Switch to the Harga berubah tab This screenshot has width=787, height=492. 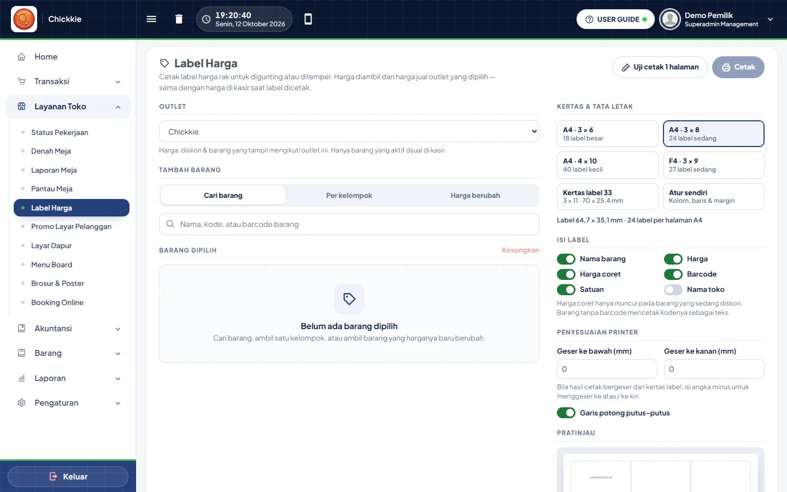(x=475, y=195)
